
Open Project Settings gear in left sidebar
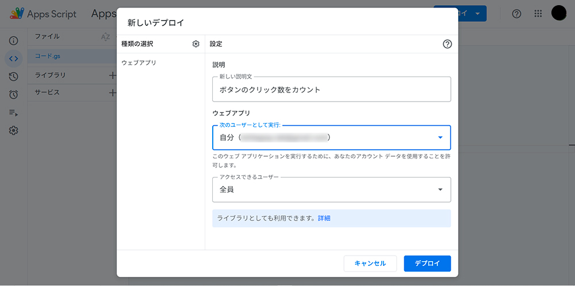(13, 130)
